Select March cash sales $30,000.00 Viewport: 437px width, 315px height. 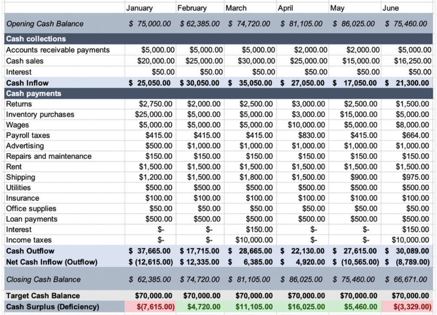(256, 61)
